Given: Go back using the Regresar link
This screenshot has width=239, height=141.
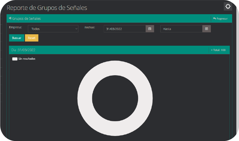Looking at the screenshot, I should [222, 19].
